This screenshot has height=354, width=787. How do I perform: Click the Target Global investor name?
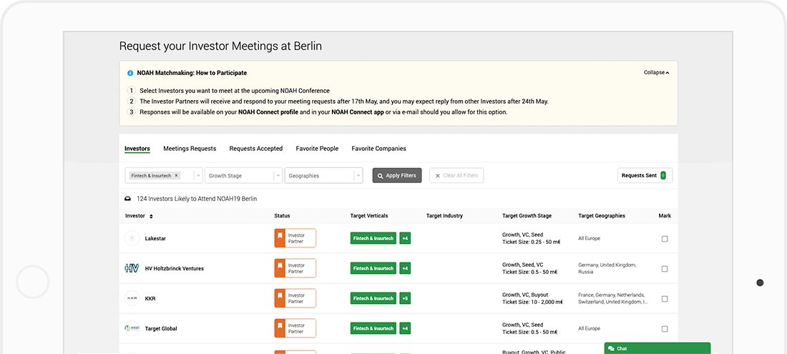pyautogui.click(x=161, y=329)
